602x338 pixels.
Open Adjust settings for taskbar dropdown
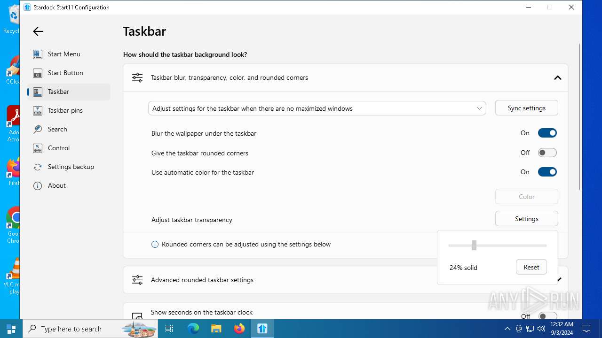[x=317, y=108]
